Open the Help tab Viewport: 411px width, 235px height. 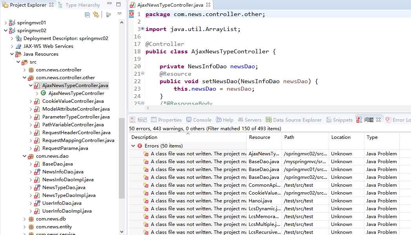[x=224, y=120]
